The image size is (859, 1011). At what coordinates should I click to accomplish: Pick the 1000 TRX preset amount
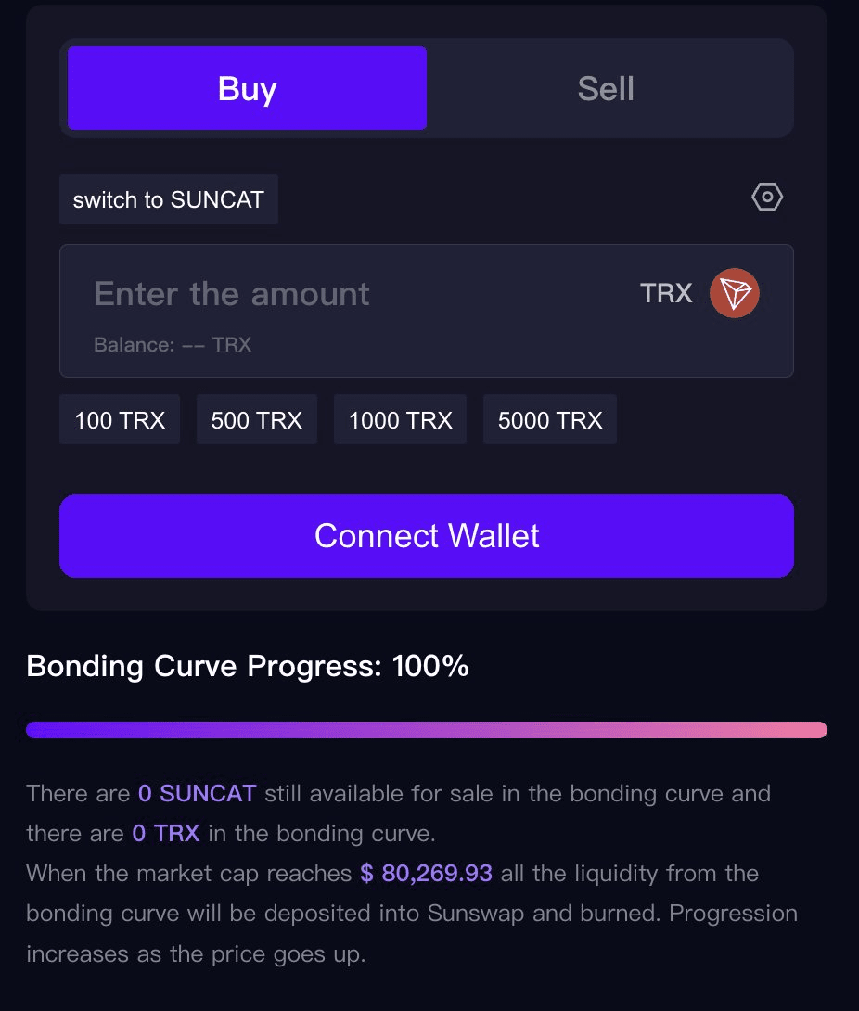pos(400,420)
